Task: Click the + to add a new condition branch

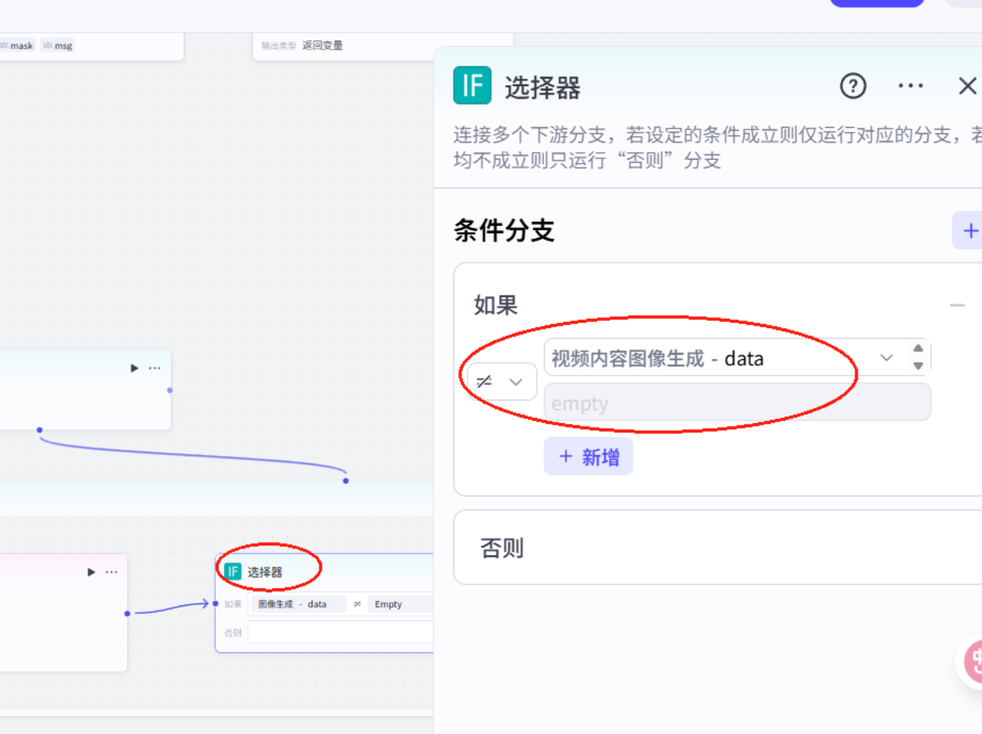Action: [x=970, y=231]
